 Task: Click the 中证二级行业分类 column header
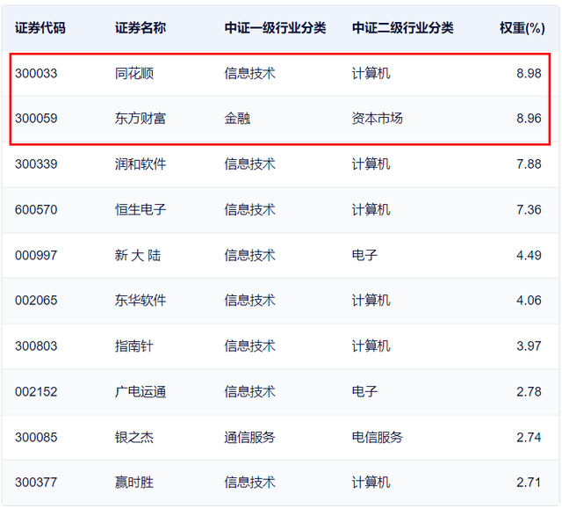[402, 28]
